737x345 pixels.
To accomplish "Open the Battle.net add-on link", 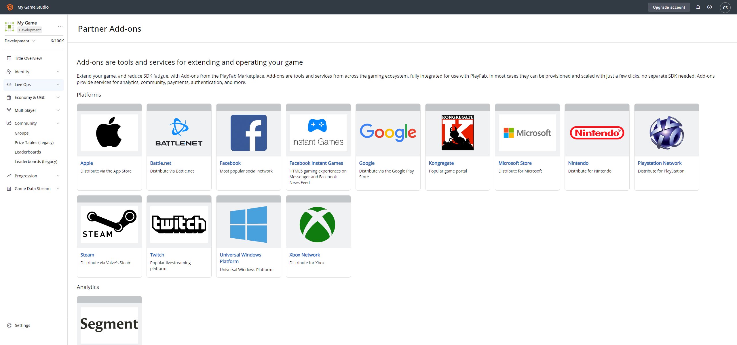I will pyautogui.click(x=161, y=163).
